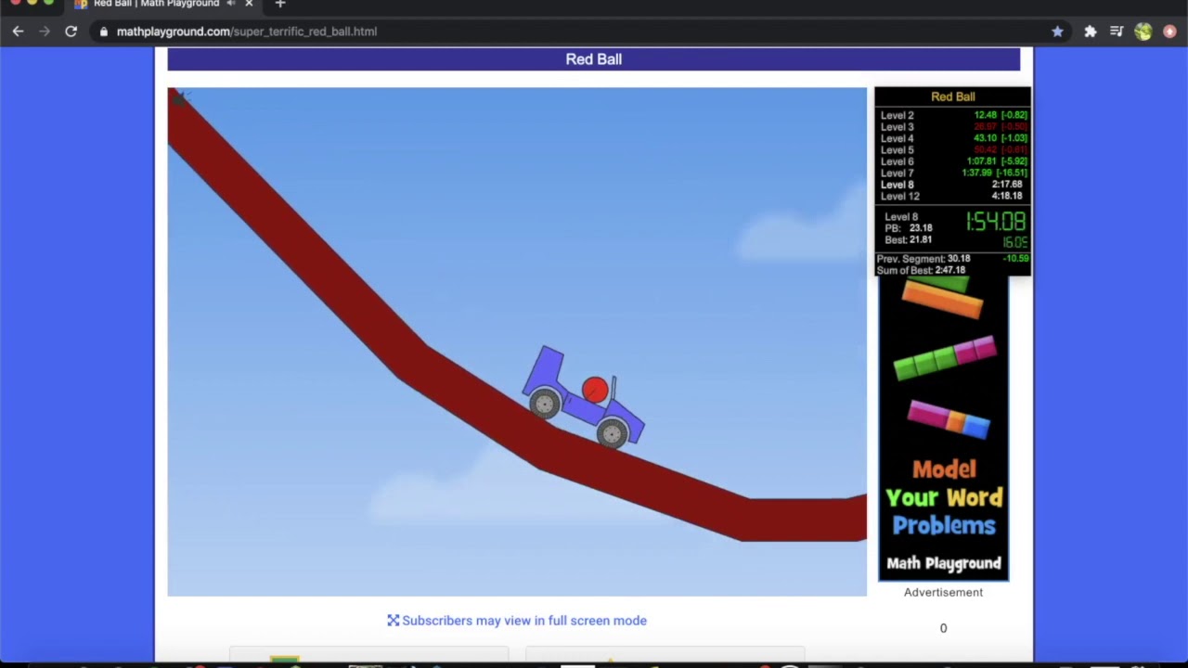Open the extensions puzzle-piece menu
1188x668 pixels.
(x=1091, y=32)
